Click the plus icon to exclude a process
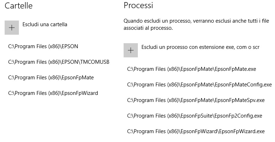Viewport: 275px width, 142px height. coord(131,50)
